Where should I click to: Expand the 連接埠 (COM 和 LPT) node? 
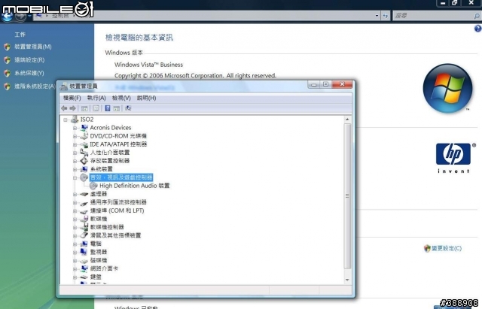pyautogui.click(x=75, y=211)
